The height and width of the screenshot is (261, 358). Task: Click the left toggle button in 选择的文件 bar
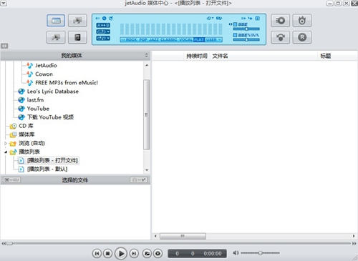(x=12, y=180)
